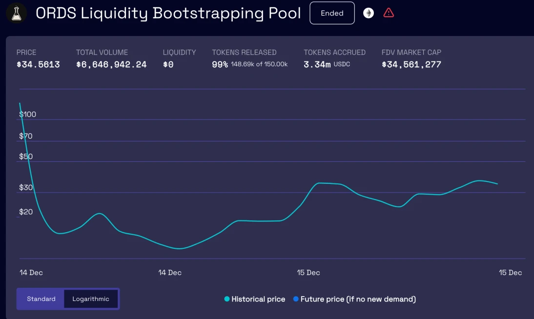Screen dimensions: 534x319
Task: Click the Liquidity $0 value
Action: (x=168, y=64)
